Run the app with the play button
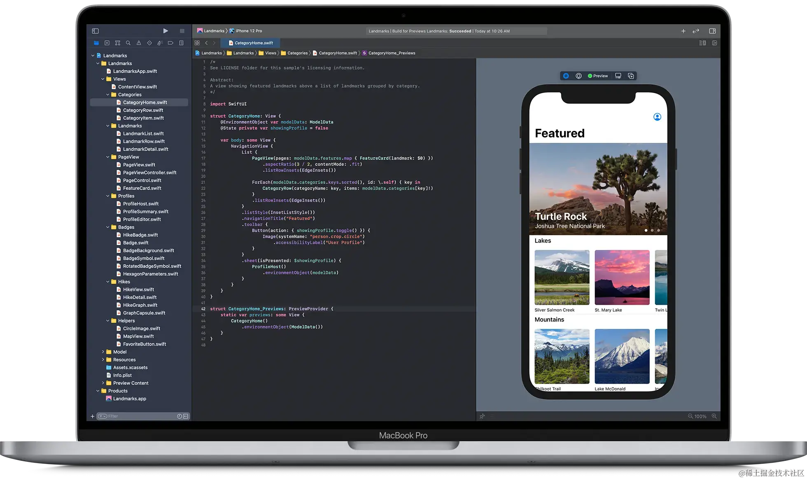 click(x=166, y=31)
